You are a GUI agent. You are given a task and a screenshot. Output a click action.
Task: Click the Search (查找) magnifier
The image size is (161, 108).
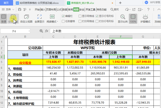coord(112,10)
